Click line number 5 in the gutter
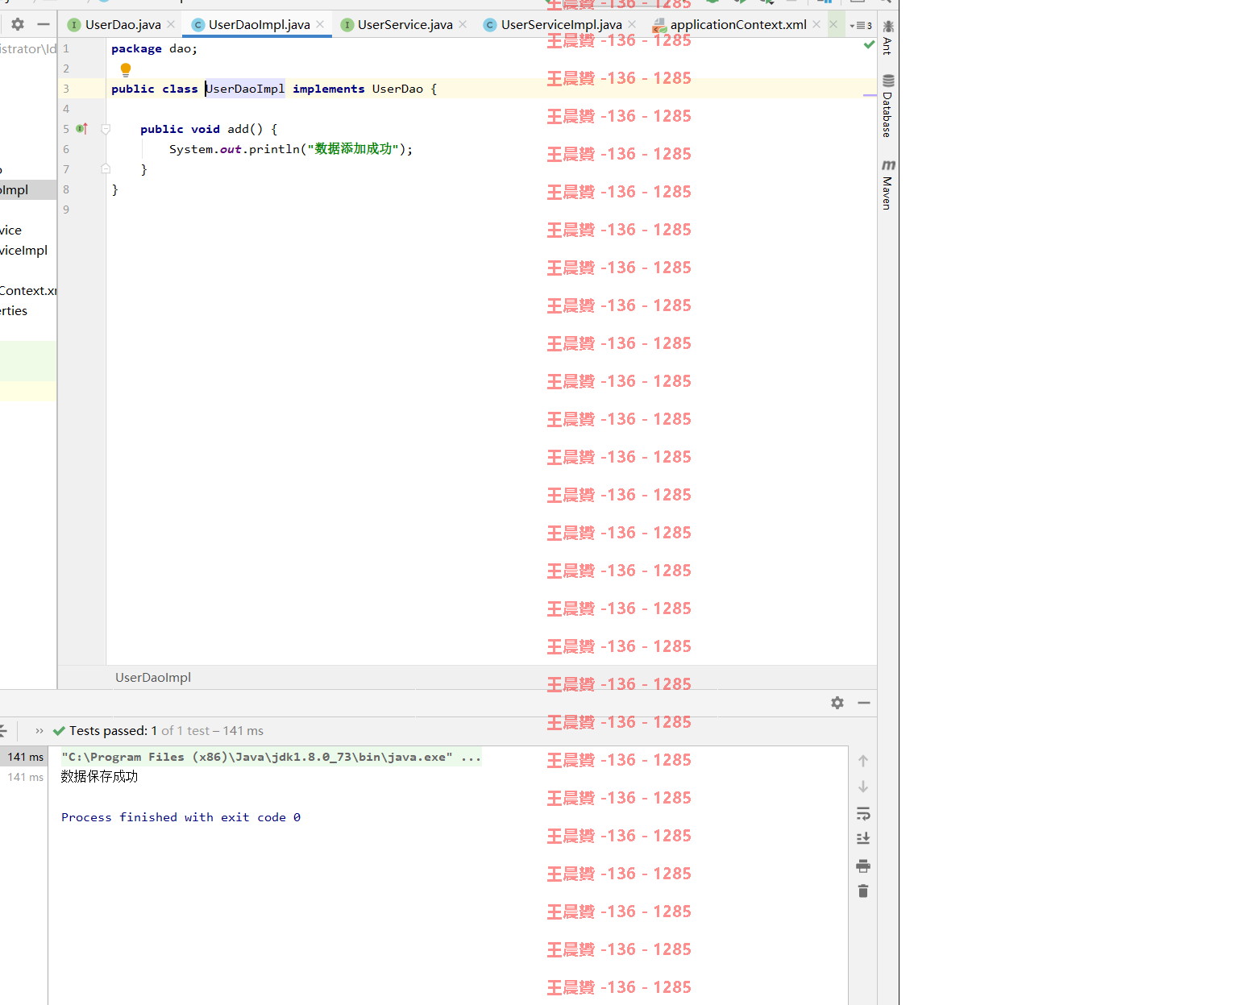This screenshot has width=1238, height=1005. (66, 129)
